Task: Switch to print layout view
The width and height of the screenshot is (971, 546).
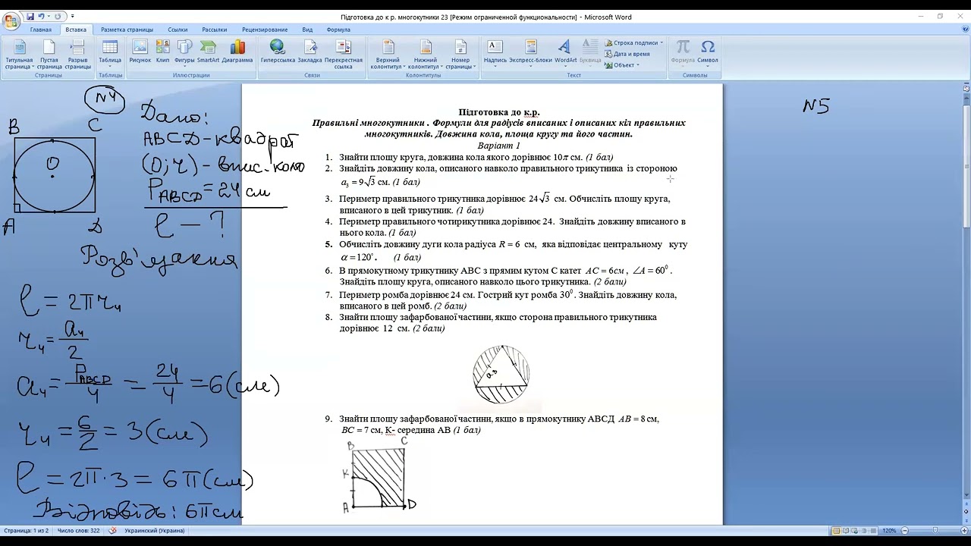Action: 836,531
